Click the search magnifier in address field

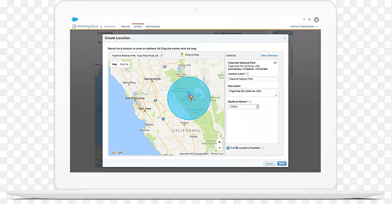point(162,56)
